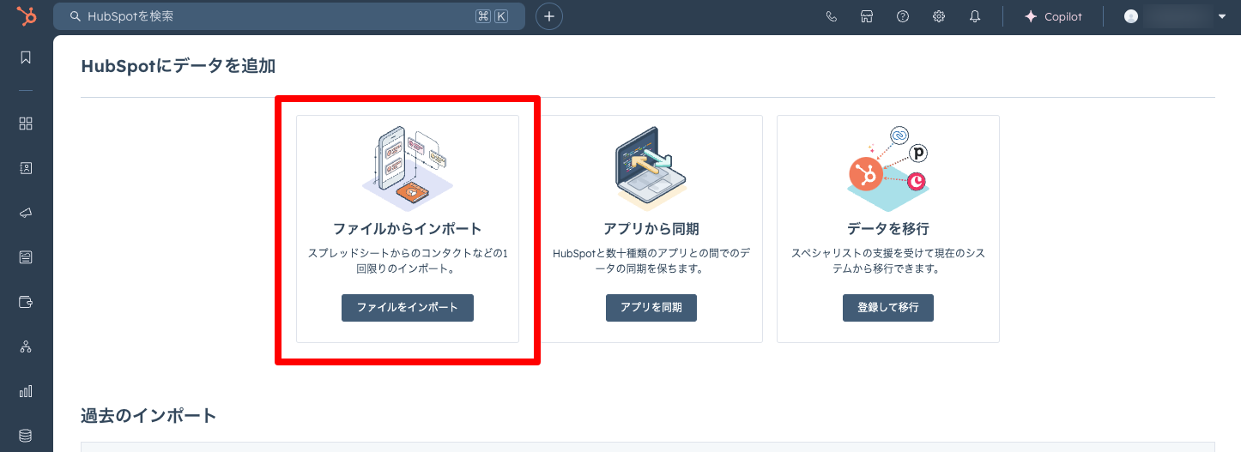Click the user account avatar
1241x452 pixels.
(1131, 16)
